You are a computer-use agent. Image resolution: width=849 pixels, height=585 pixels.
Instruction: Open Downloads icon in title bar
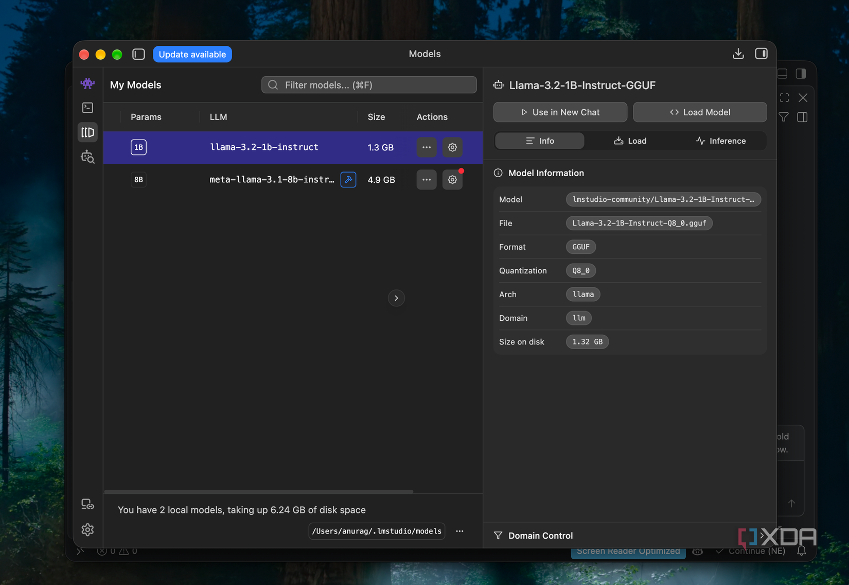[738, 54]
